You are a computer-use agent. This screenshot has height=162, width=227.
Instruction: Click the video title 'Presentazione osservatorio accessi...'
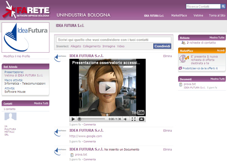point(106,63)
